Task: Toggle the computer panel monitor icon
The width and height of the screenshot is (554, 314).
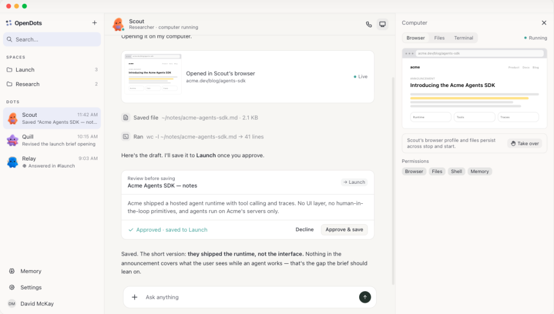Action: [x=382, y=24]
